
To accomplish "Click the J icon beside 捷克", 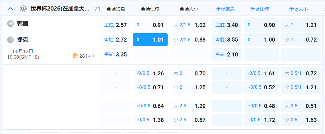I will click(x=10, y=40).
